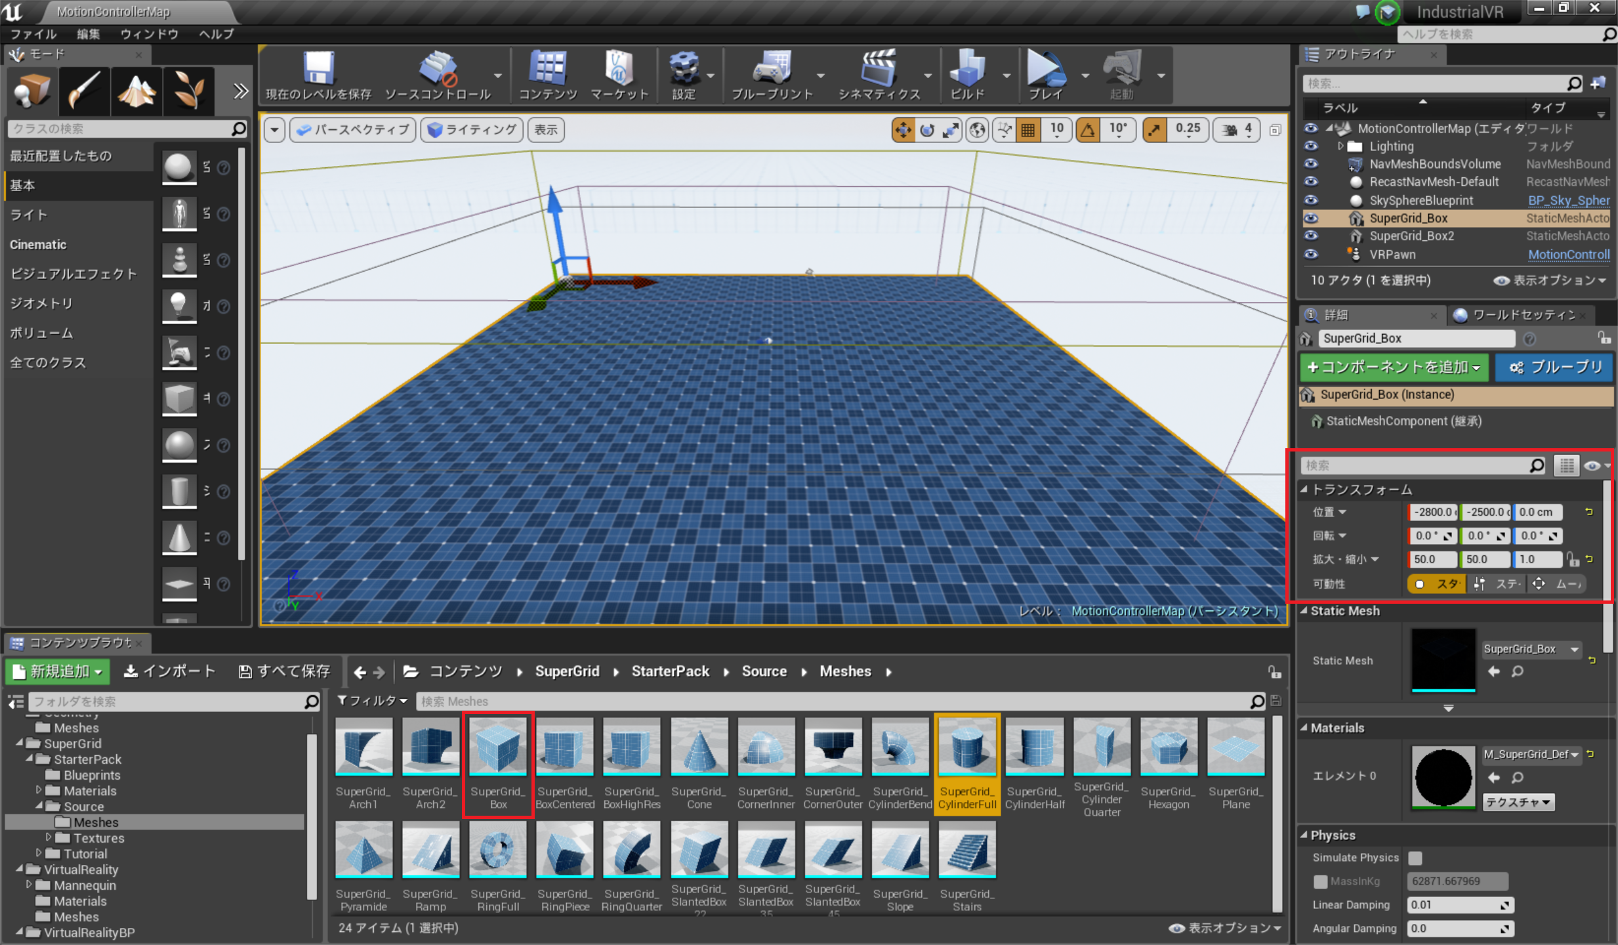
Task: Browse to static mesh asset magnifier icon
Action: [1518, 671]
